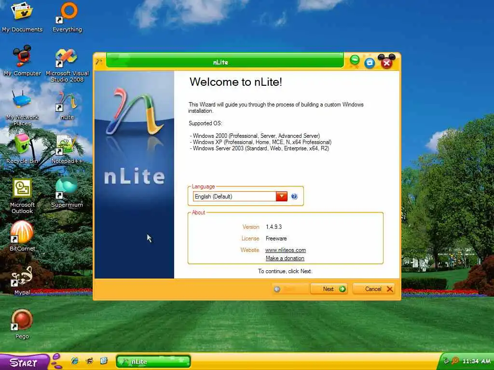Screen dimensions: 494x370
Task: Open the My Documents desktop icon
Action: click(22, 17)
